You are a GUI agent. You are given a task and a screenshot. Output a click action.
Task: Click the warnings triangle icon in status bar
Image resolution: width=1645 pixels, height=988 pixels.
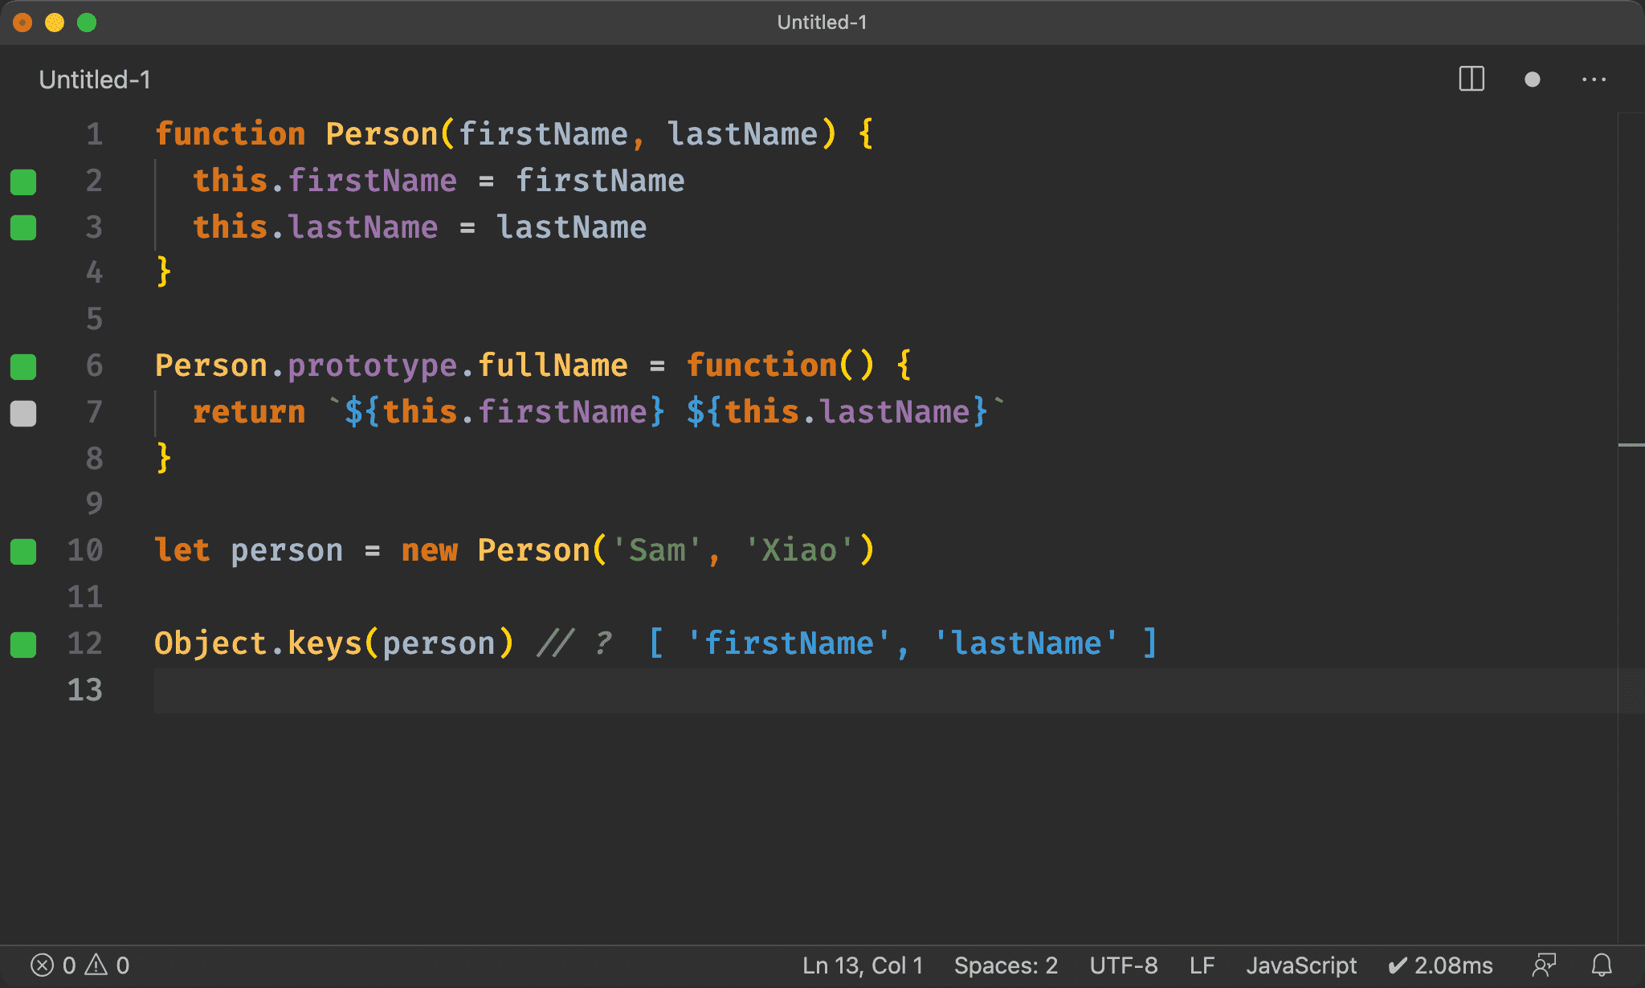(x=96, y=965)
